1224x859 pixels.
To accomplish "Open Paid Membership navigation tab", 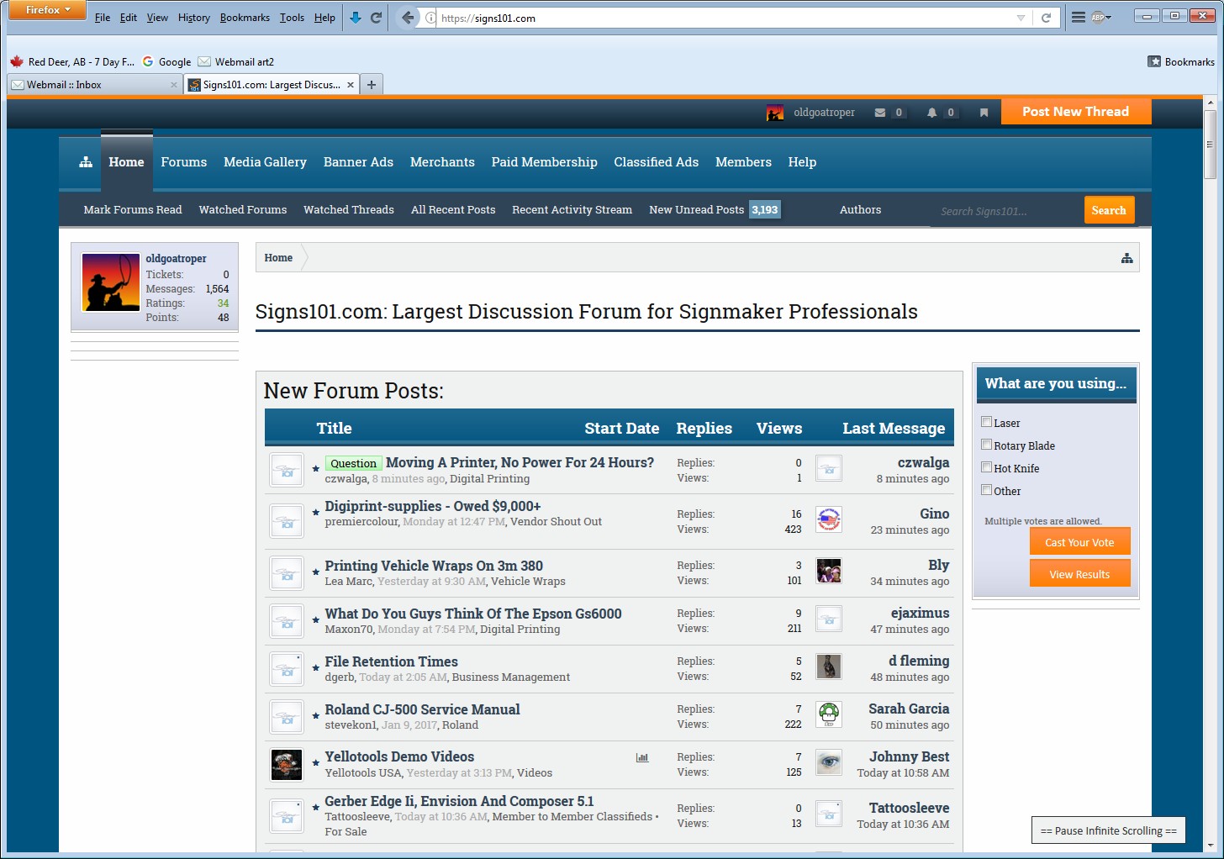I will (x=544, y=162).
